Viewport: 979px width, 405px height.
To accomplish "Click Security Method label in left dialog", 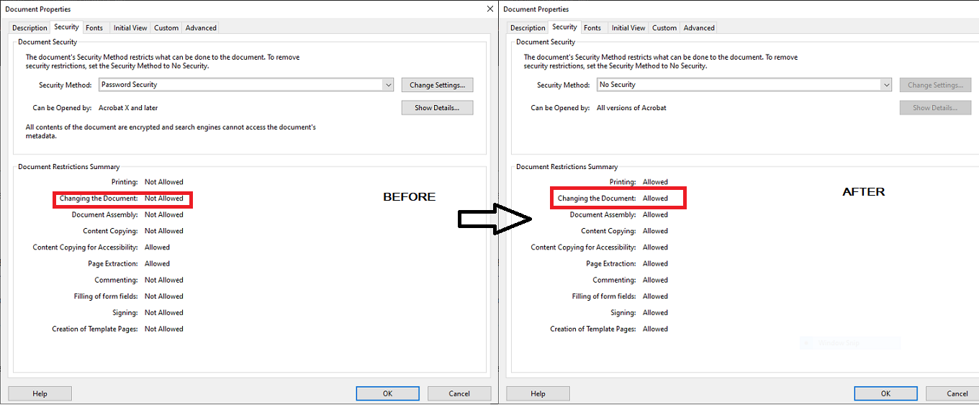I will click(x=66, y=85).
